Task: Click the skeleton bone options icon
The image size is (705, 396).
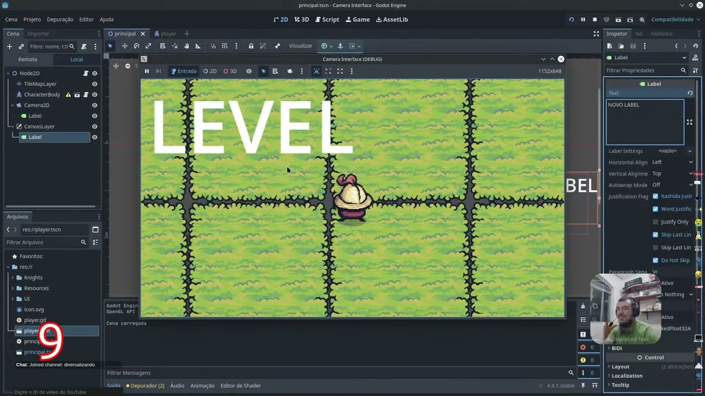Action: click(277, 46)
